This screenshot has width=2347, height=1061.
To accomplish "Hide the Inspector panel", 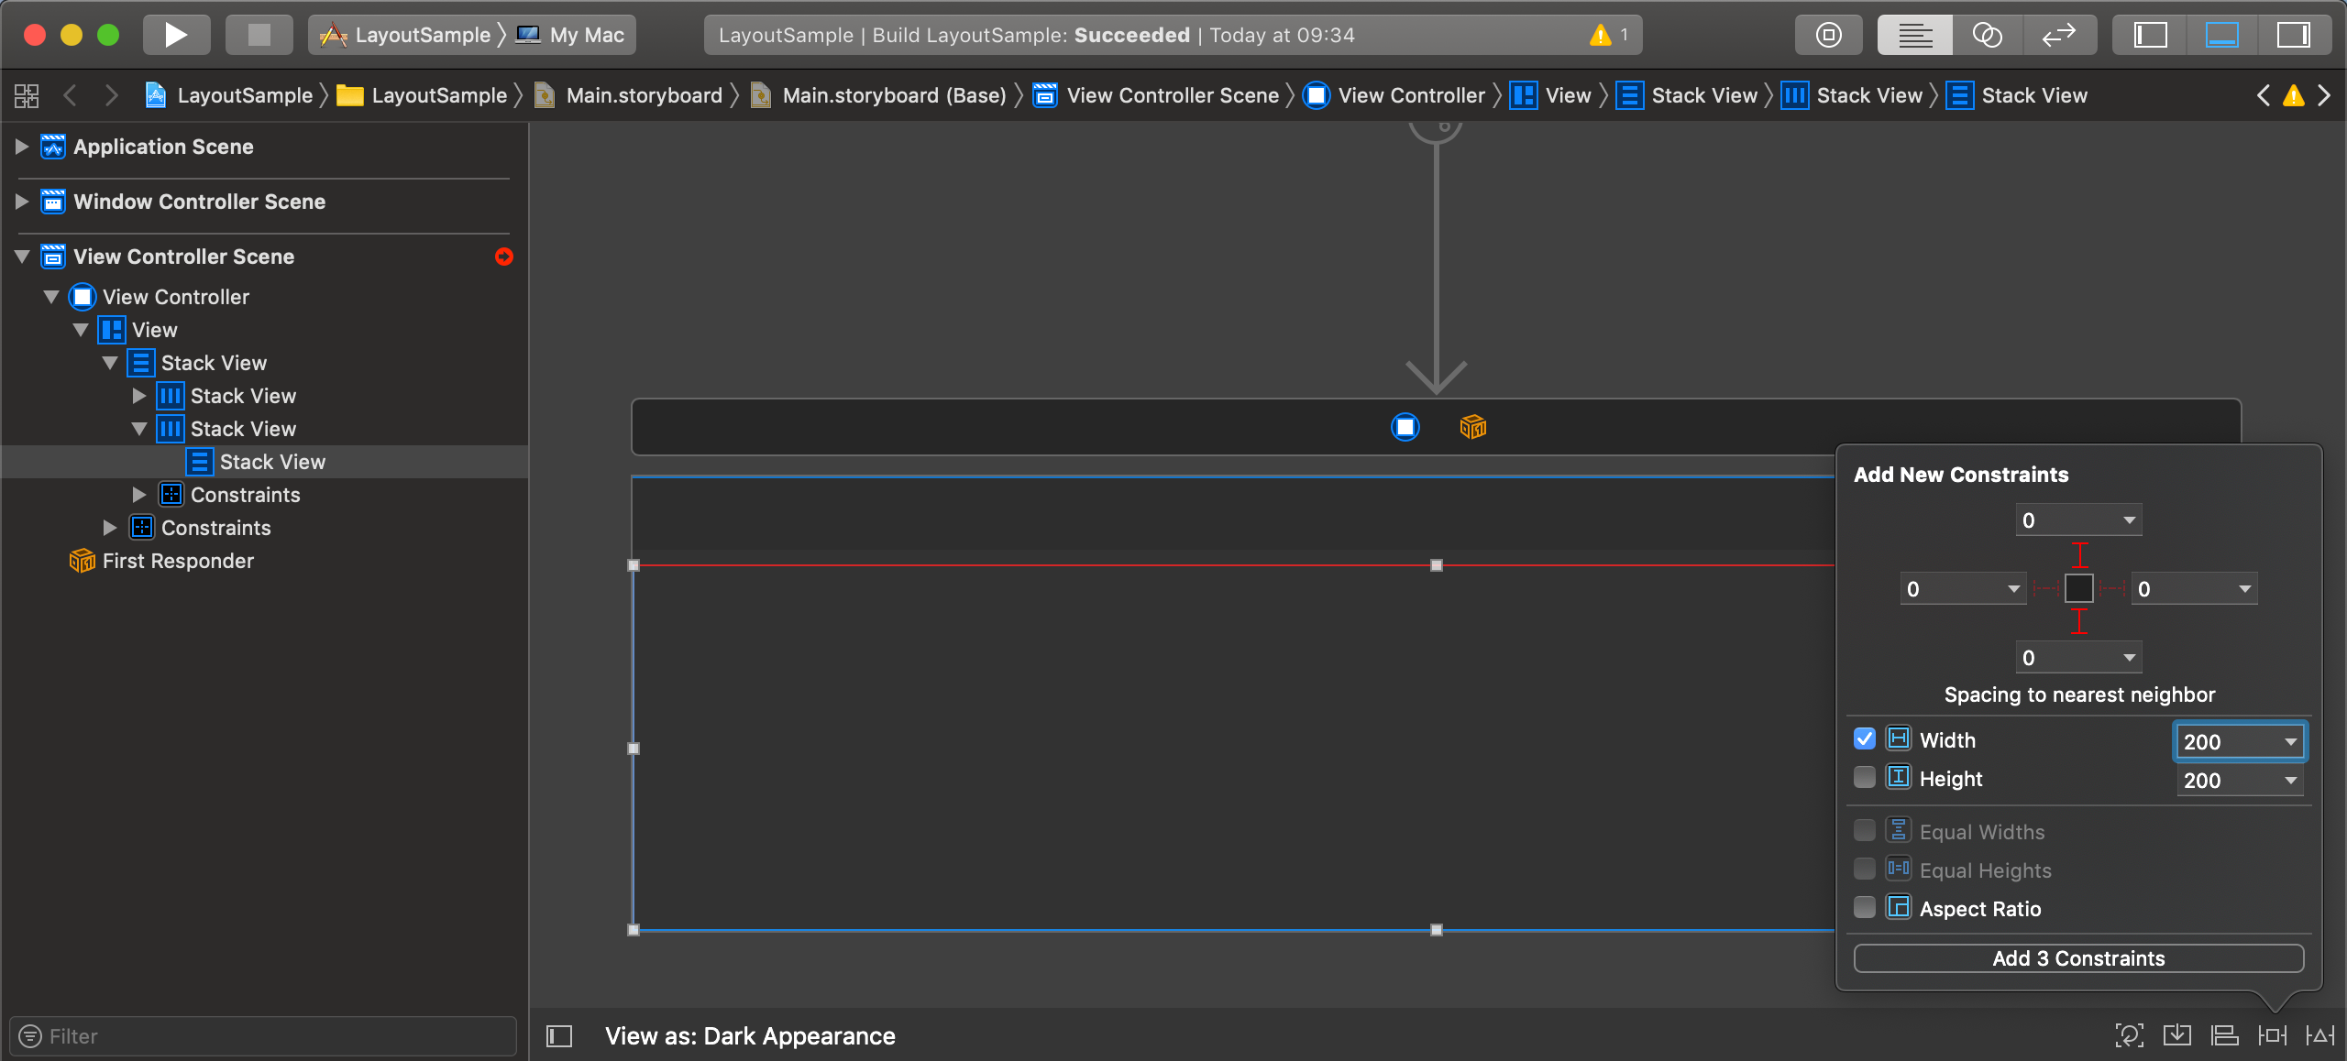I will click(x=2294, y=34).
